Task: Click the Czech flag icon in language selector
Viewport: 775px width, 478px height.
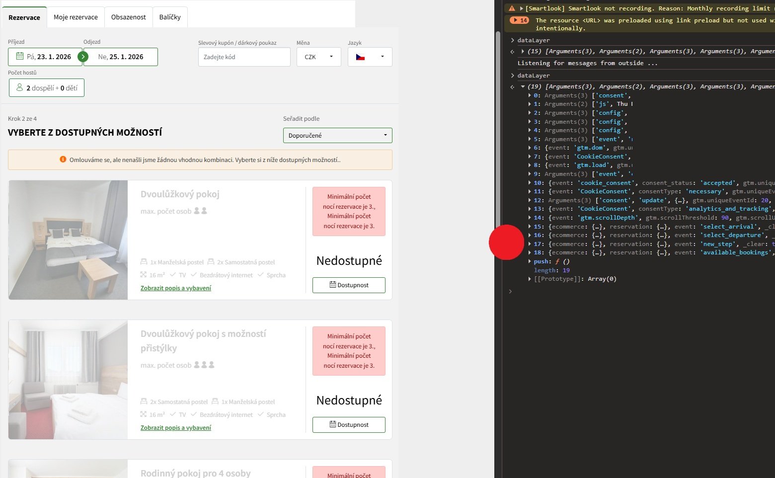Action: tap(360, 57)
